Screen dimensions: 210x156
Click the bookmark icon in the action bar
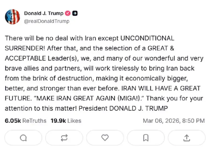click(146, 138)
